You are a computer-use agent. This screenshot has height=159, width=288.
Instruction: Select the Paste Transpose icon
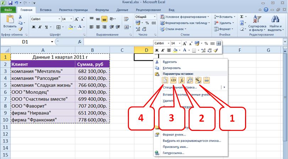click(x=190, y=80)
